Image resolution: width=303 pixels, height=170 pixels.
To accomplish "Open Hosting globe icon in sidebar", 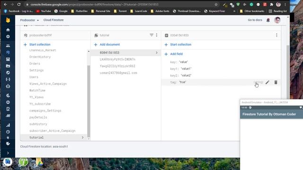I will pyautogui.click(x=8, y=73).
